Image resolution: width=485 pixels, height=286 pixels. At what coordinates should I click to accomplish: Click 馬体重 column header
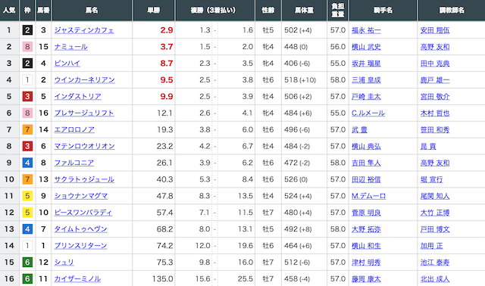(x=304, y=10)
